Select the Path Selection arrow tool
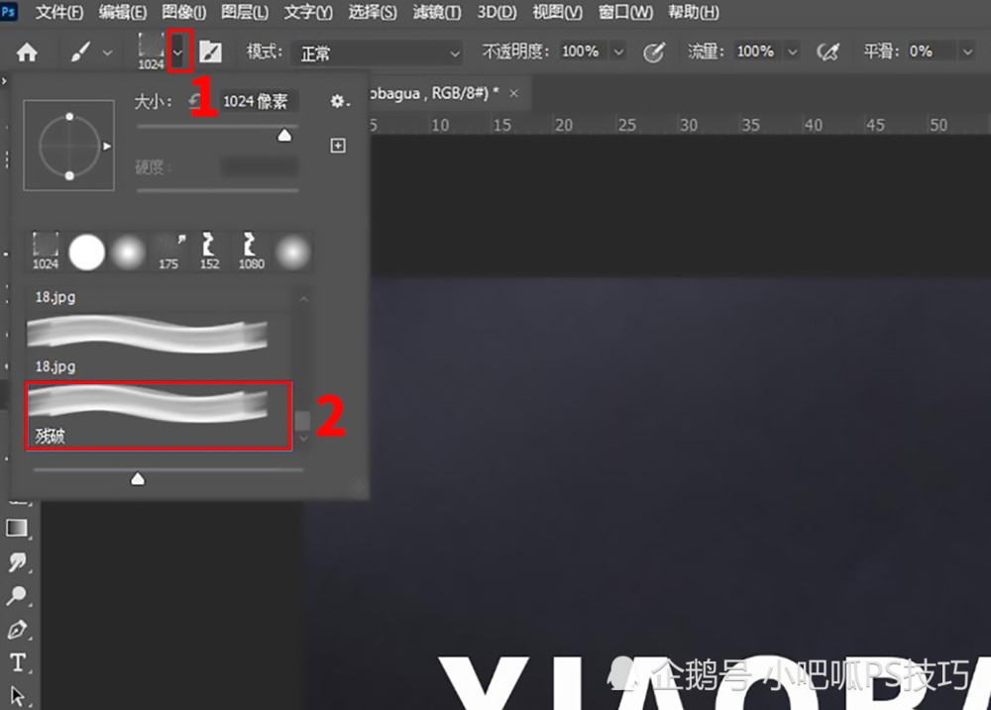Viewport: 991px width, 710px height. 17,696
